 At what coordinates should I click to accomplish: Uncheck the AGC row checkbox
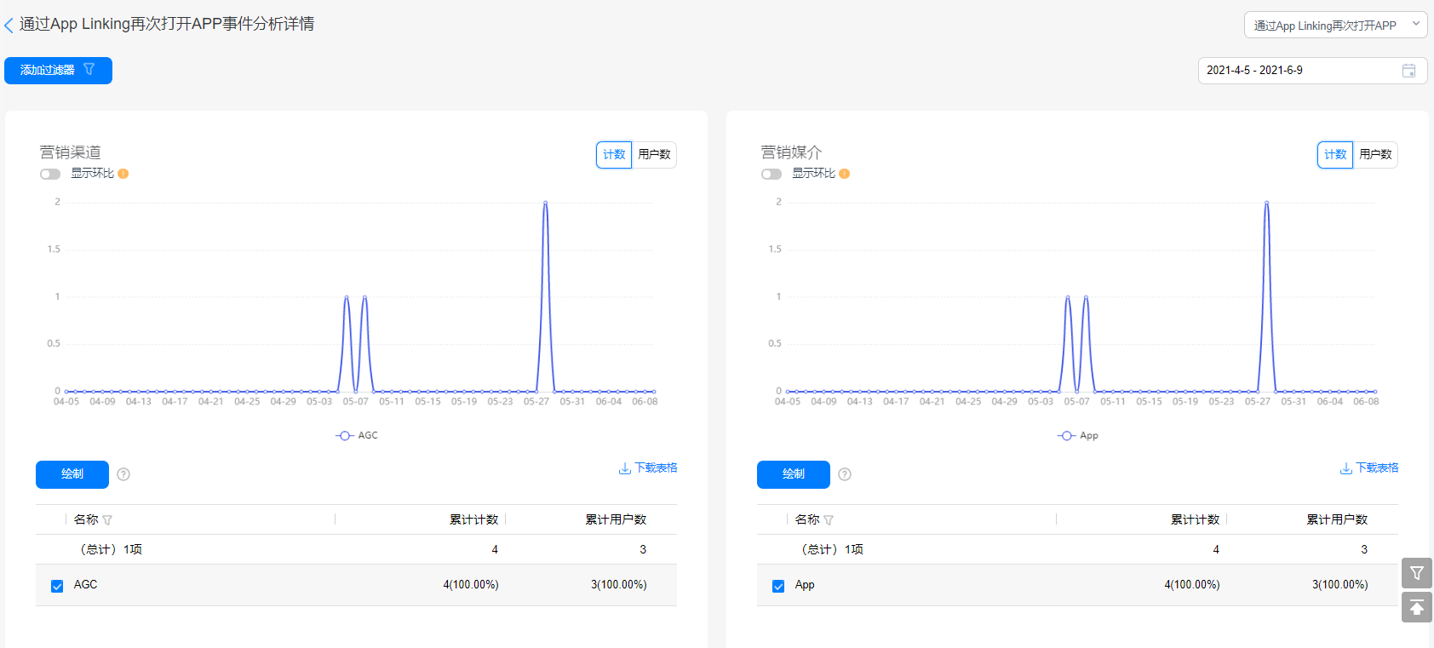coord(57,586)
